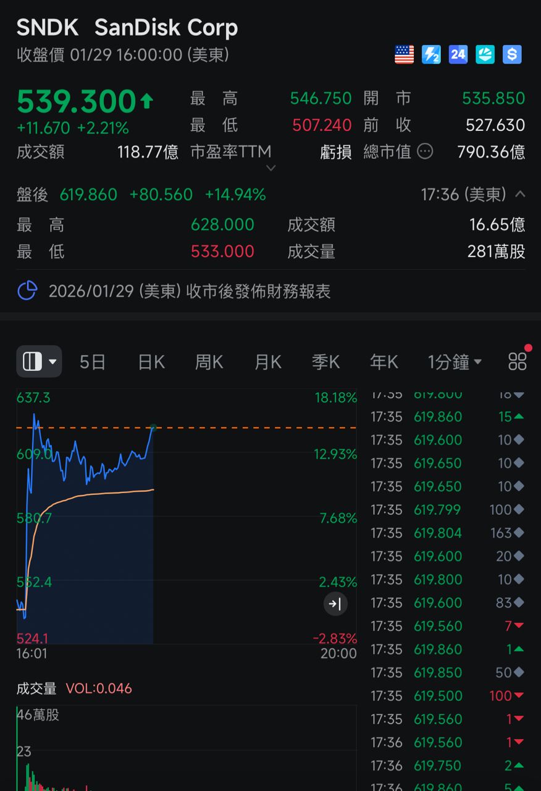Screen dimensions: 541x791
Task: Tap the lightning bolt Level 2 icon
Action: pos(431,54)
